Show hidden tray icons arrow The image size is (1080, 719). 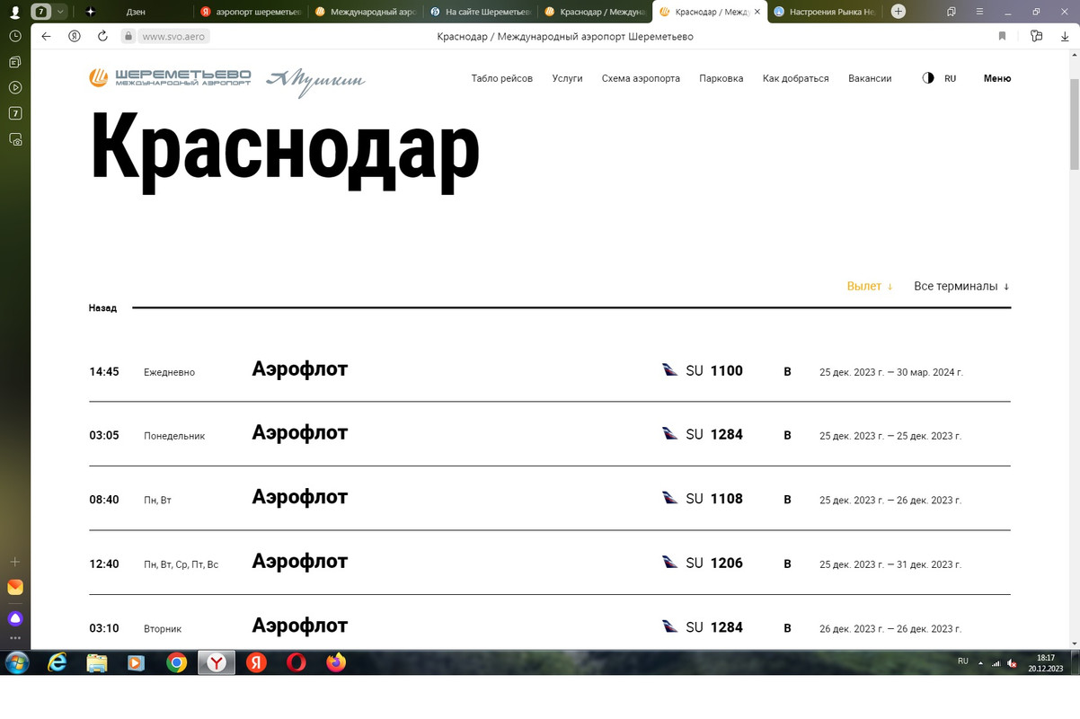979,663
